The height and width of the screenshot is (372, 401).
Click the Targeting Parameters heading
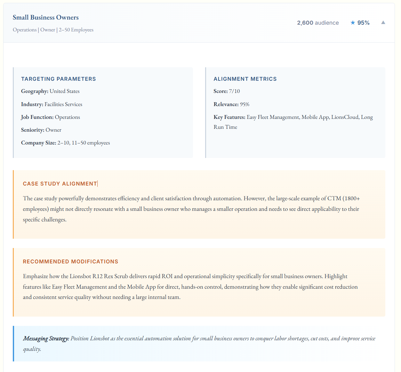59,79
